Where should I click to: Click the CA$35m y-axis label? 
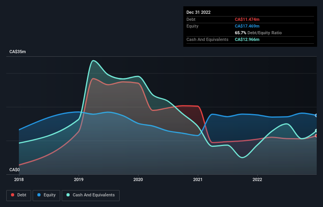point(18,52)
